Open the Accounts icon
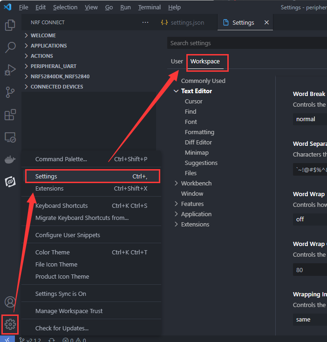The height and width of the screenshot is (342, 327). (10, 302)
